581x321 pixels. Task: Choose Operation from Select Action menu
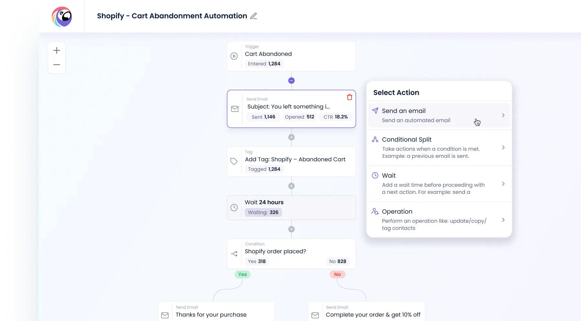439,219
